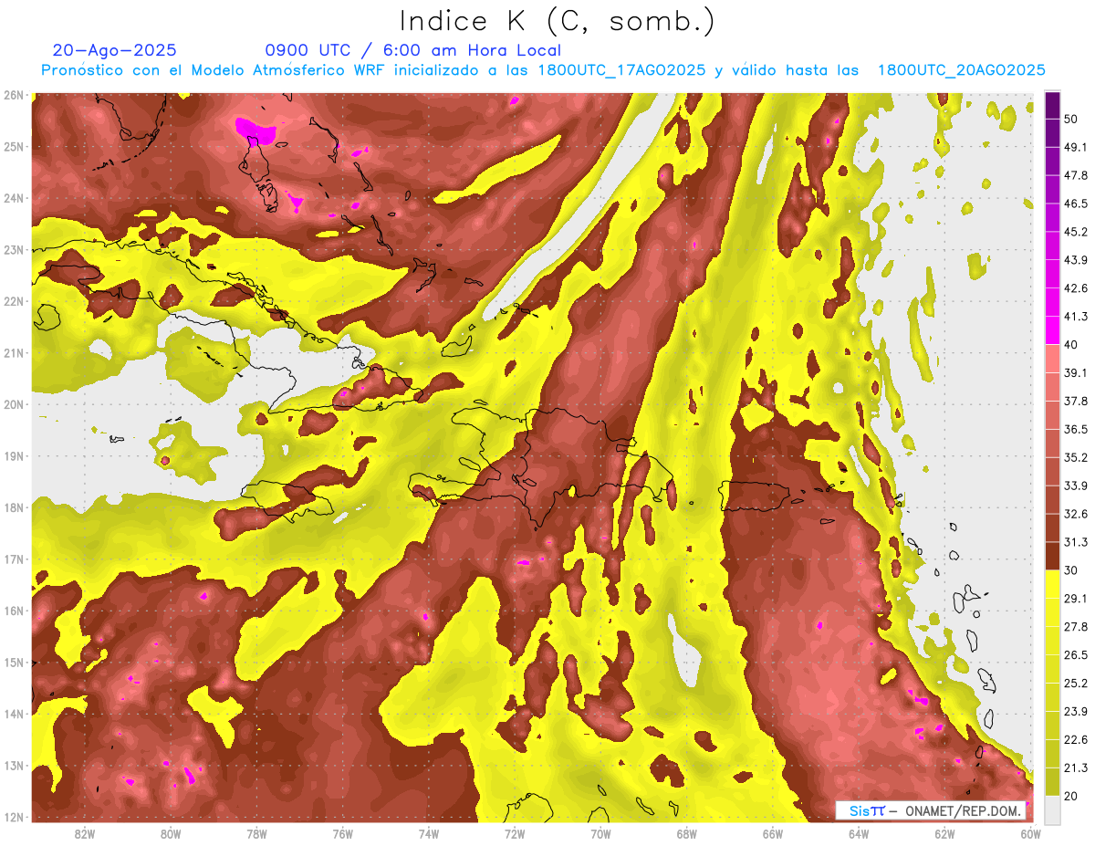Click the latitude label "26N"

[x=14, y=95]
